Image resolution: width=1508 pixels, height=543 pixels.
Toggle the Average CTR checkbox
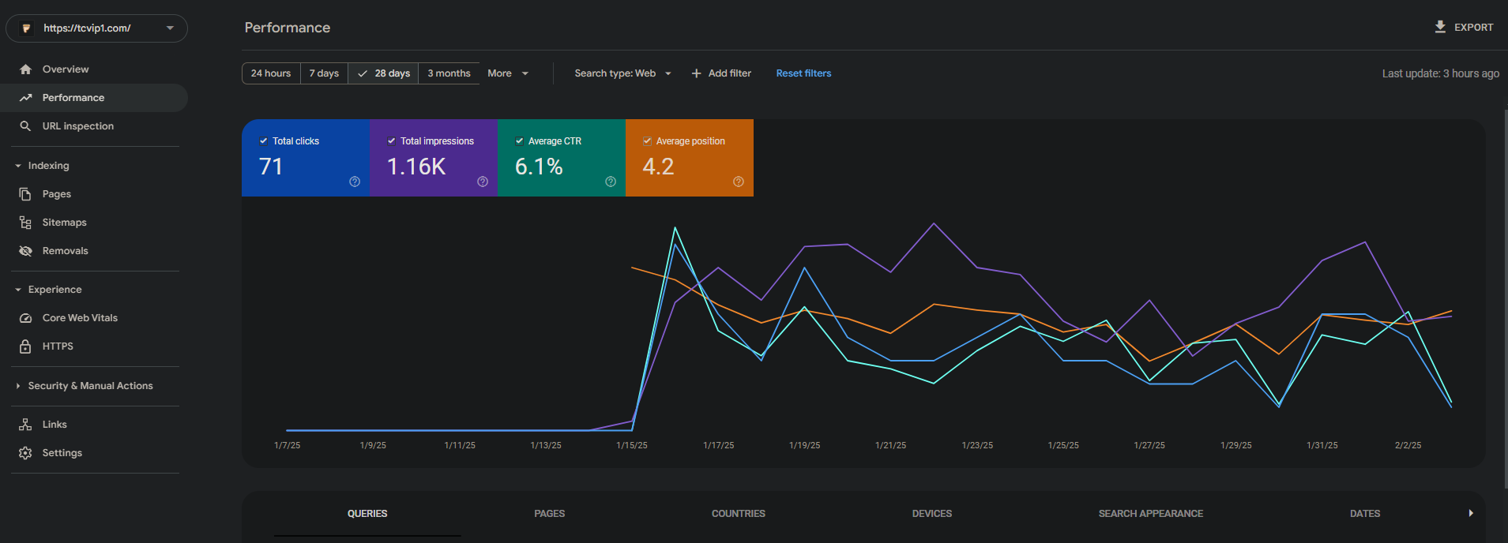(x=520, y=141)
